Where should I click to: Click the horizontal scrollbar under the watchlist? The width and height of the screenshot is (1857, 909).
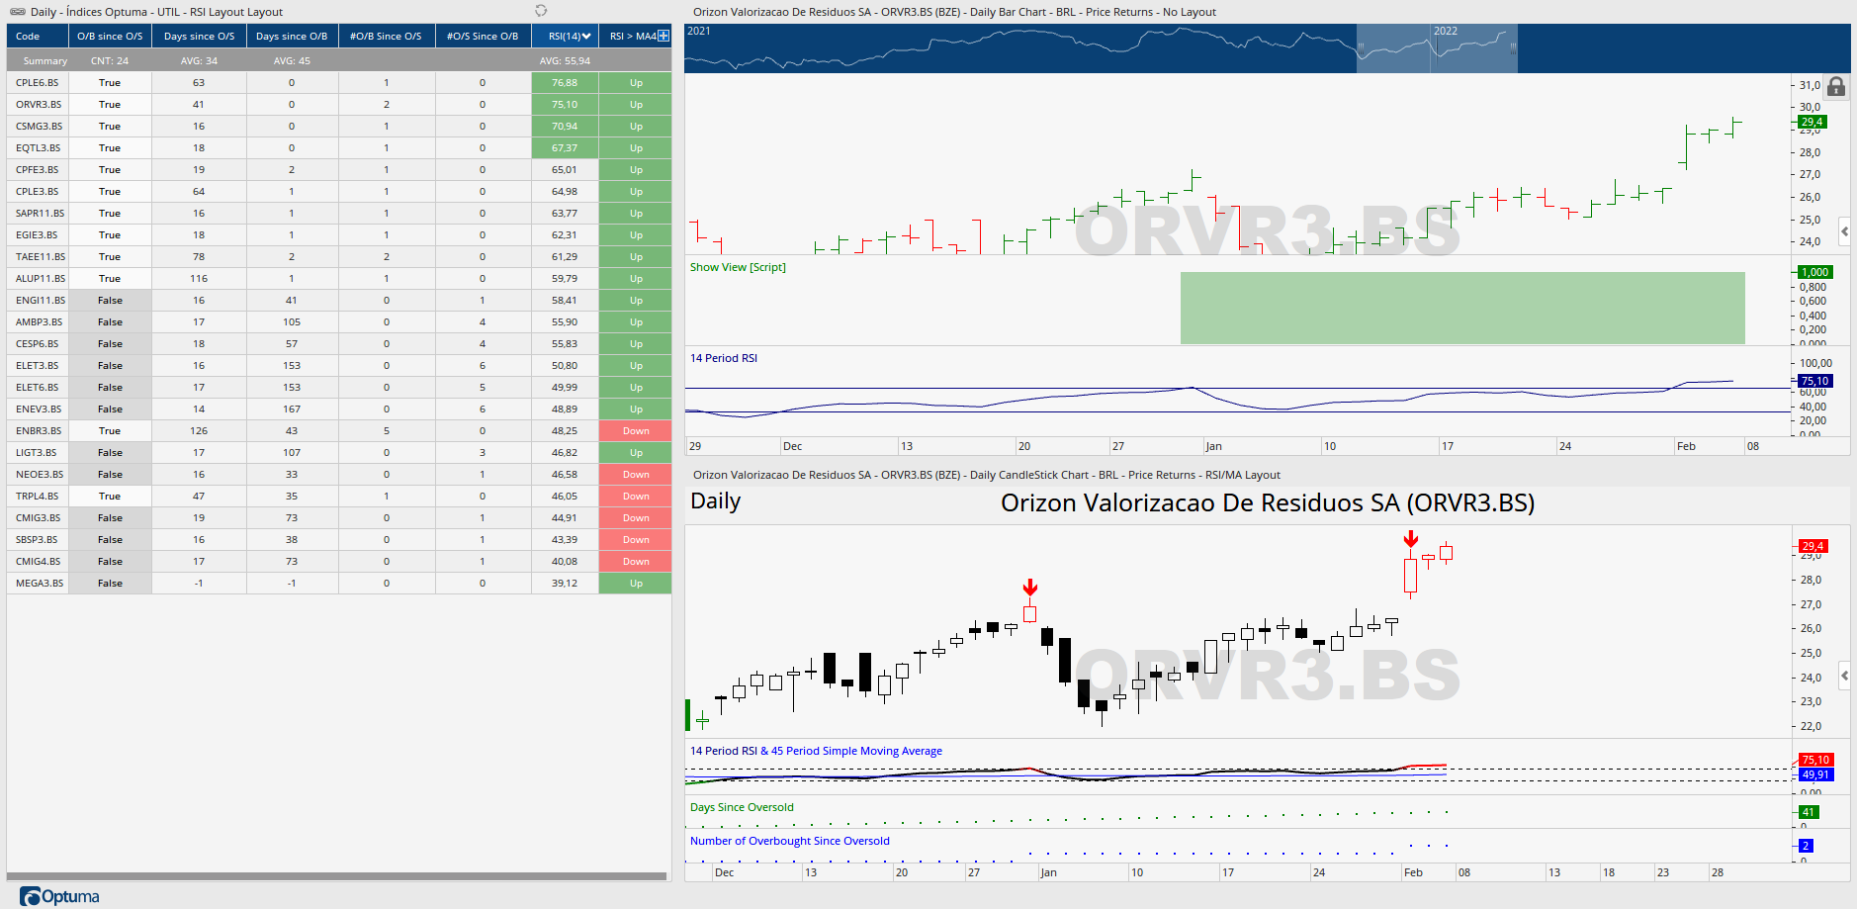pos(337,876)
